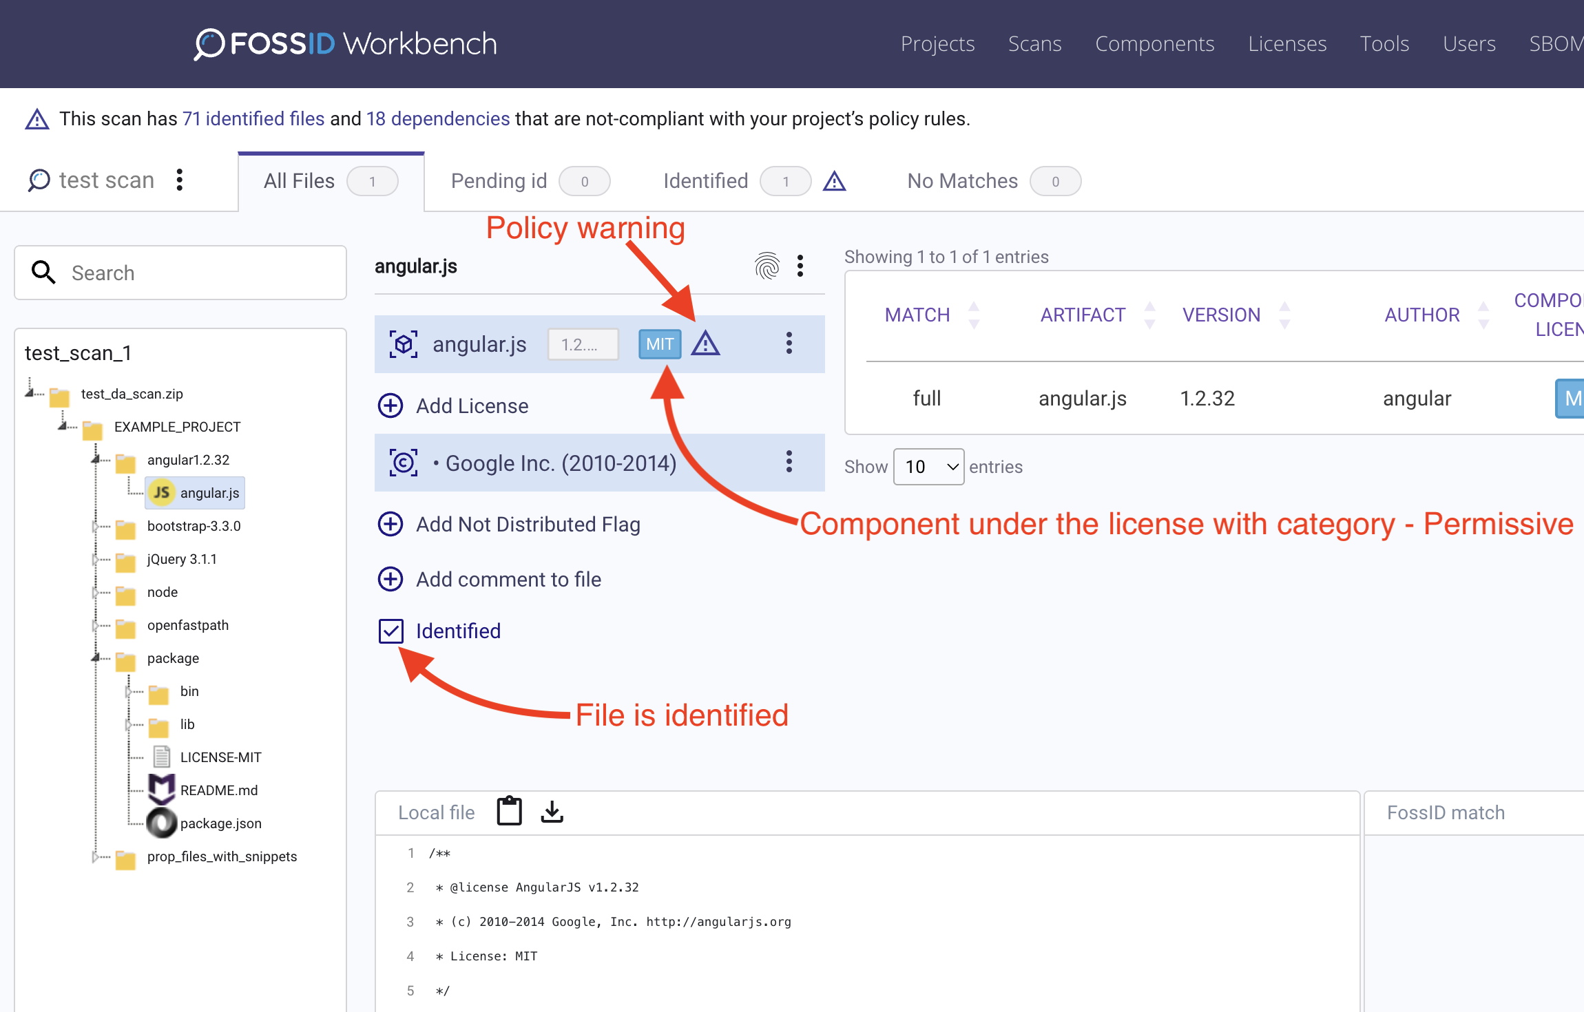The height and width of the screenshot is (1012, 1584).
Task: Open angular.js file header kebab menu
Action: [800, 266]
